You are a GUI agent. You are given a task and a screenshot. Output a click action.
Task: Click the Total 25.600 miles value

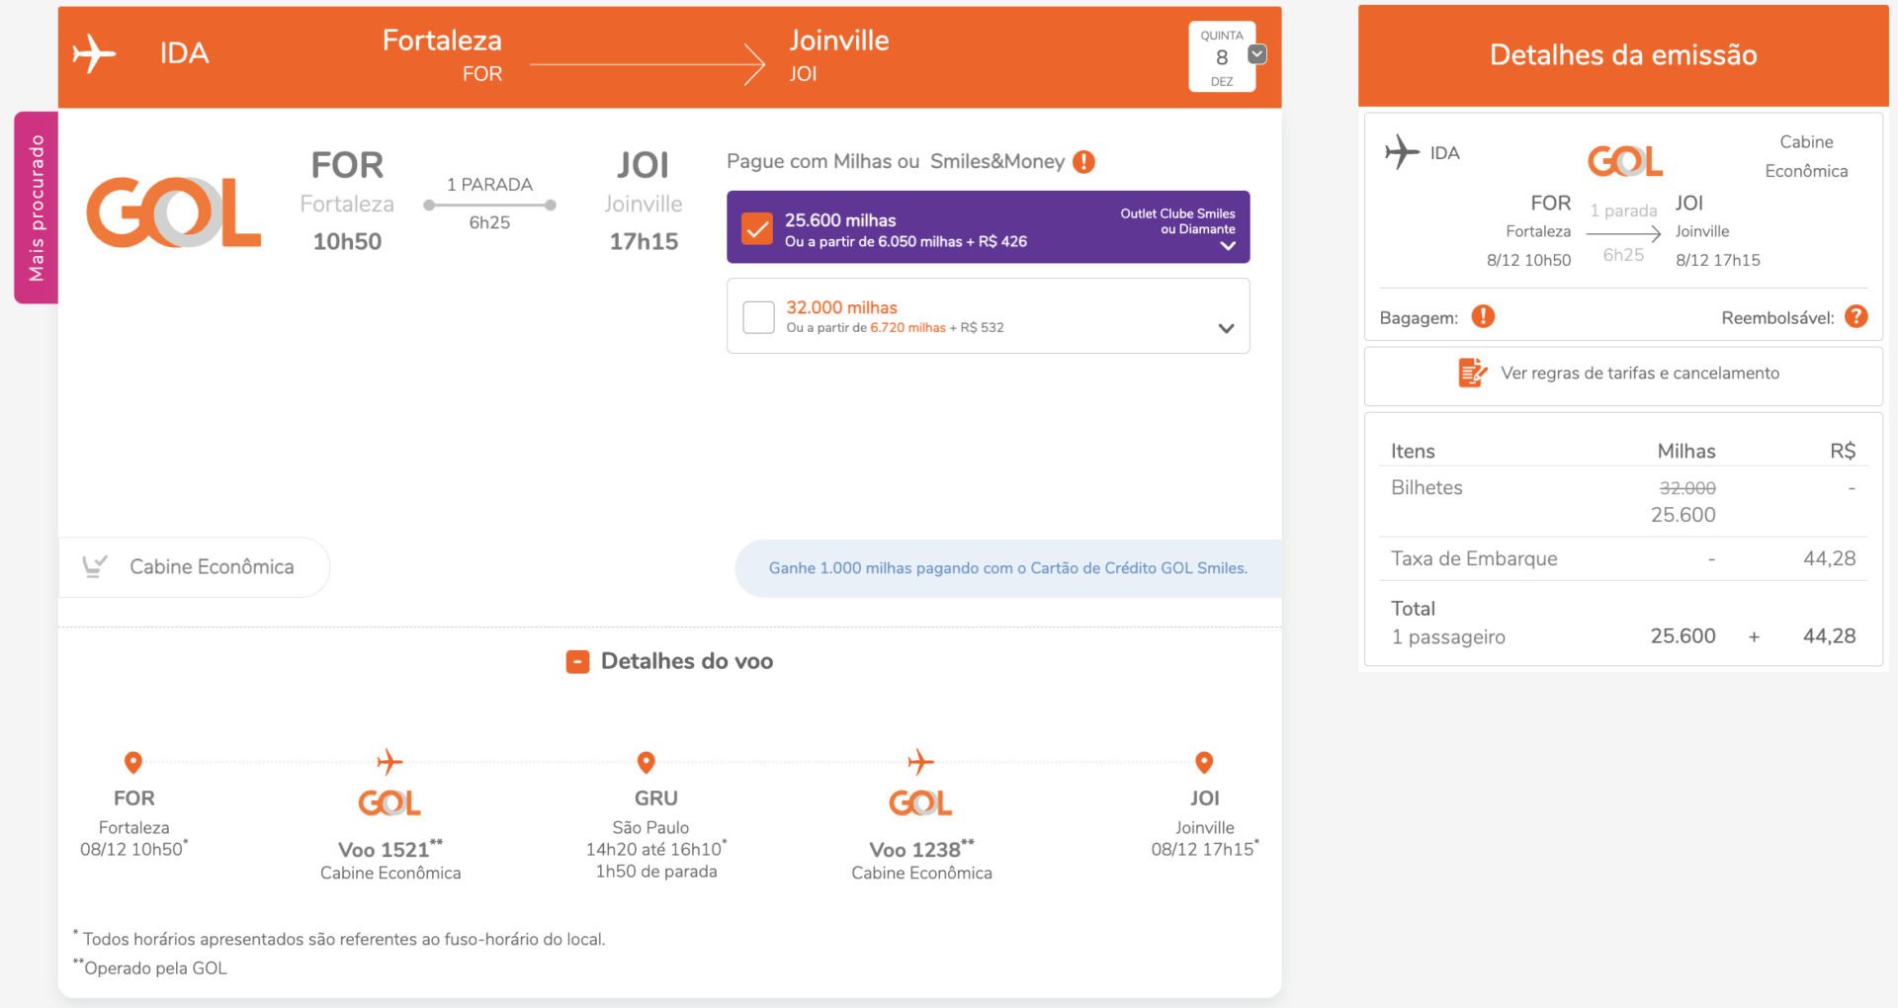coord(1682,636)
